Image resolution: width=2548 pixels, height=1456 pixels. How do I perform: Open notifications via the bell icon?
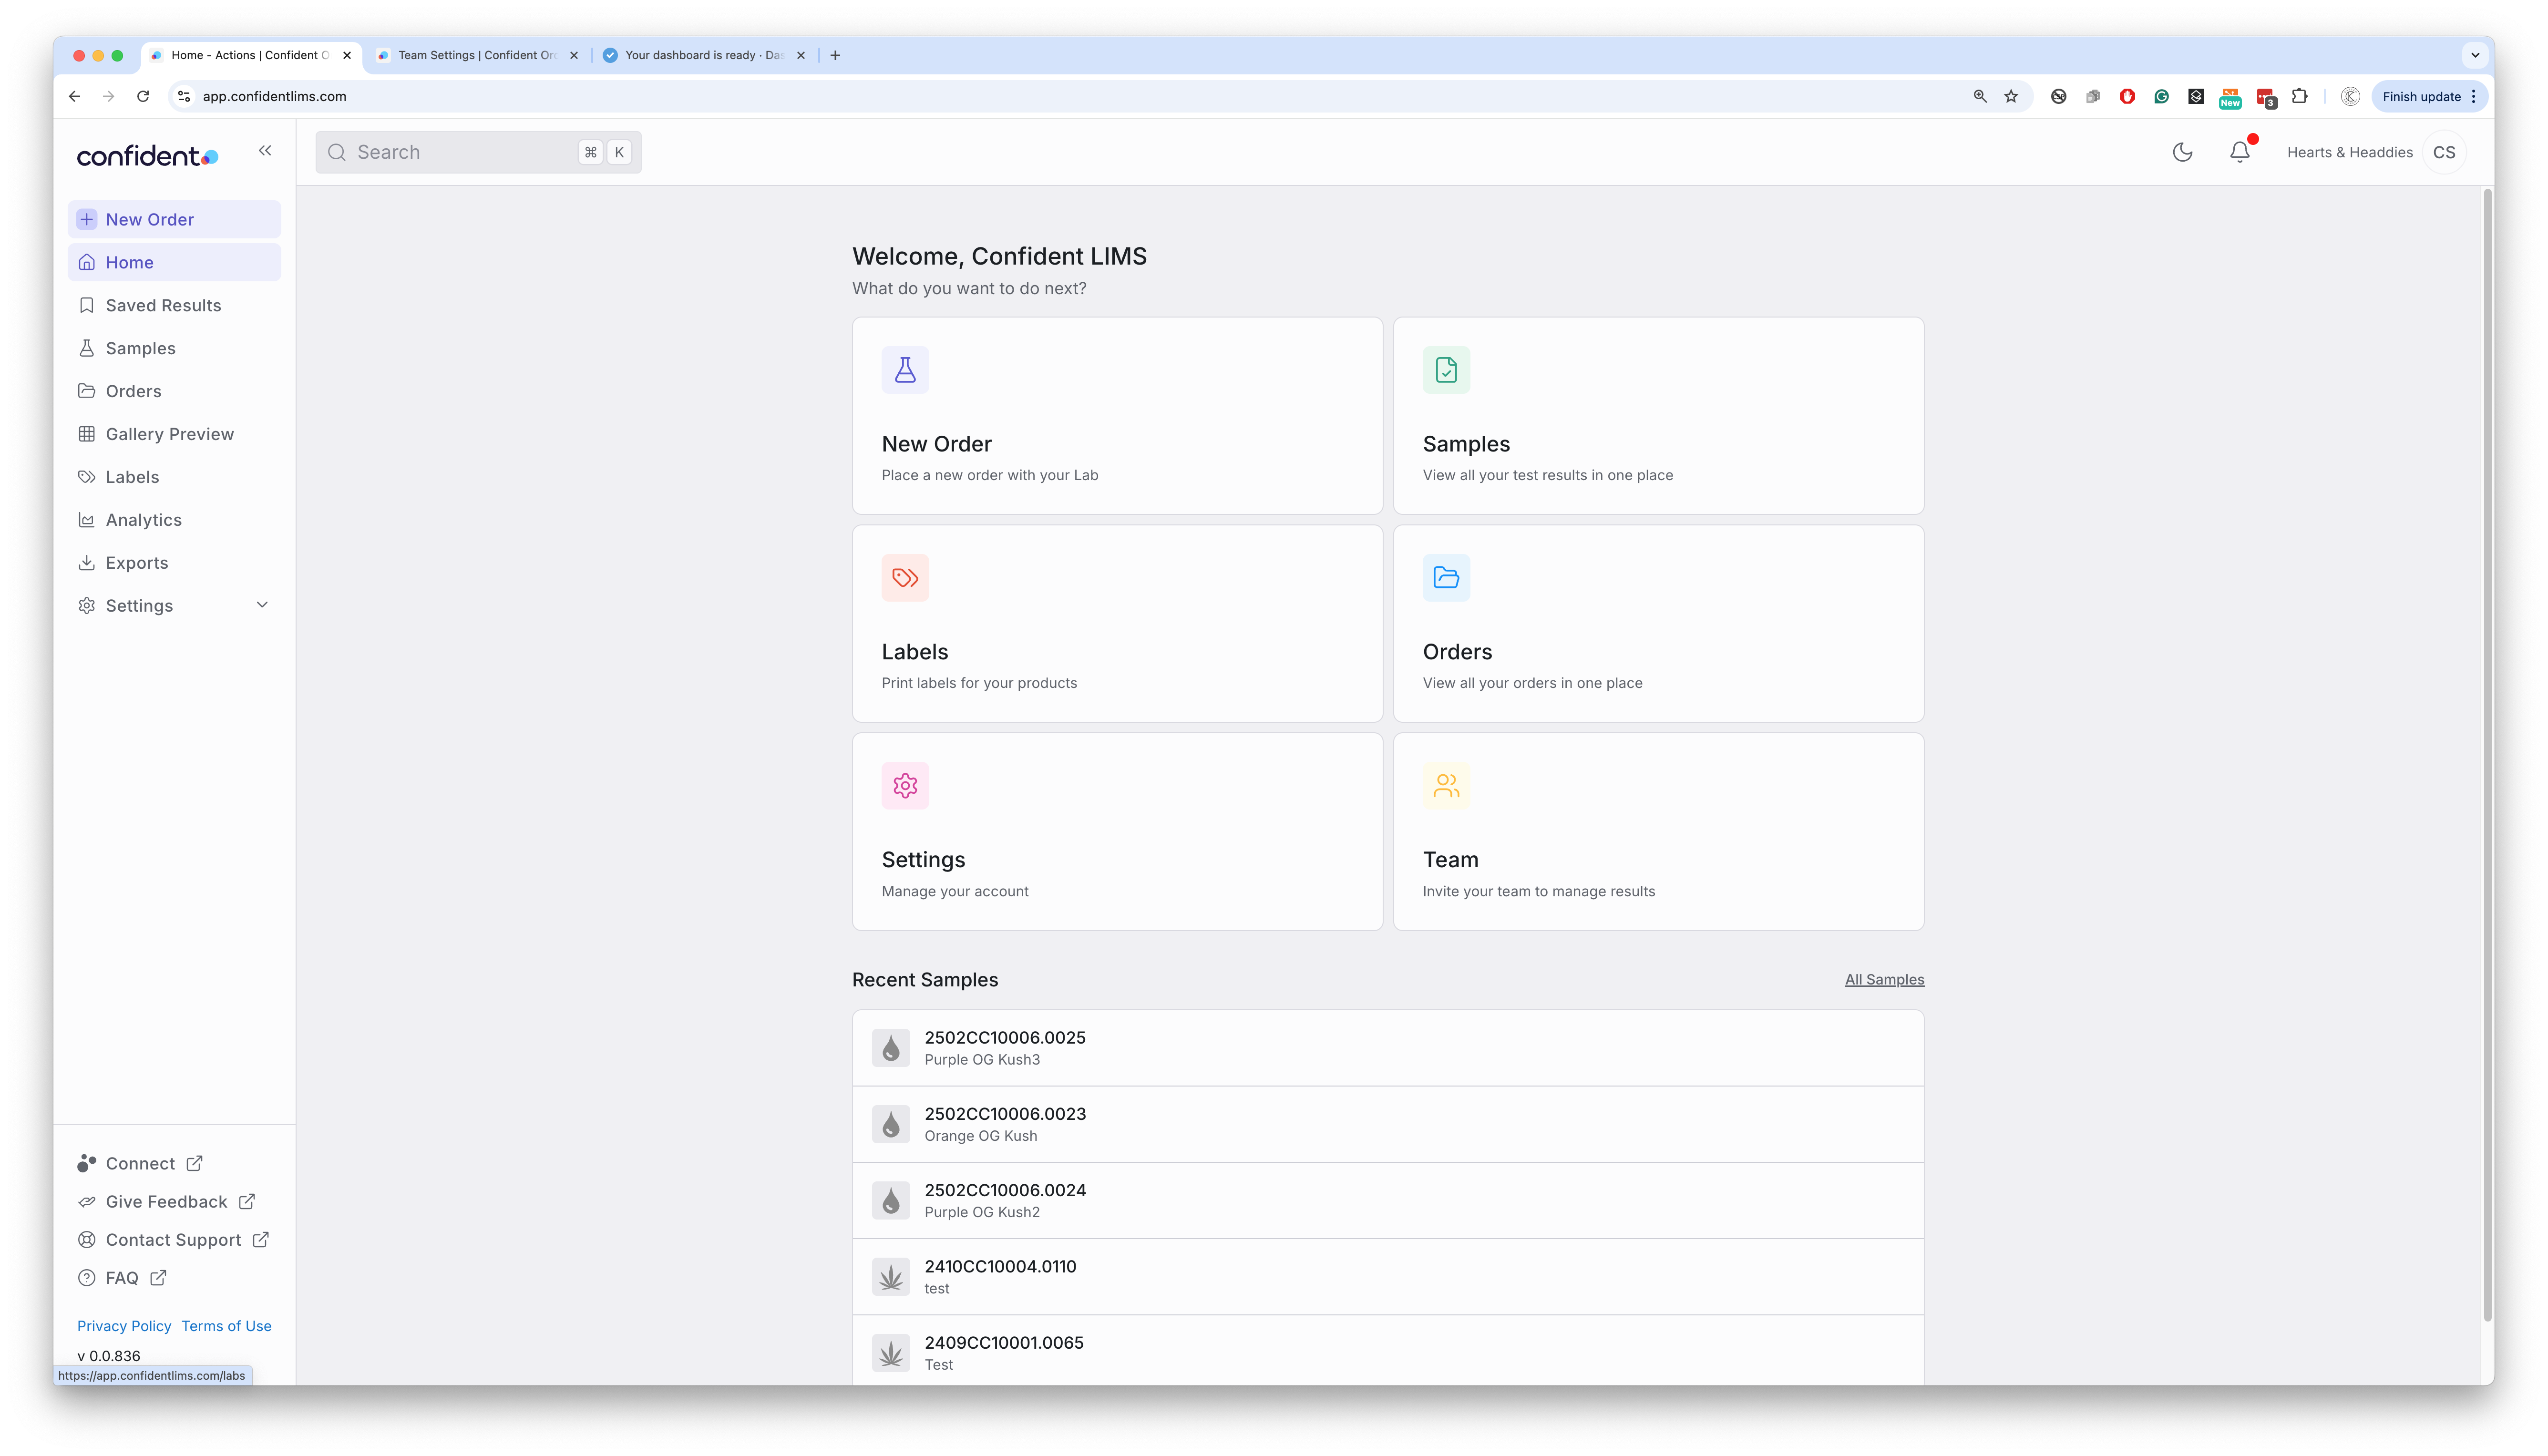pyautogui.click(x=2239, y=152)
